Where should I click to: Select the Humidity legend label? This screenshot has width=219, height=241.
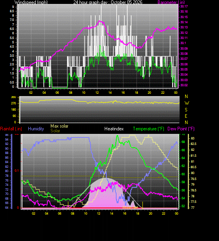(x=36, y=129)
